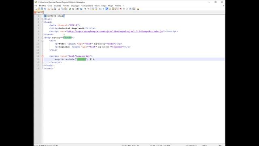259x146 pixels.
Task: Click the 'Tutorial AngularJS' title text
Action: click(x=72, y=28)
